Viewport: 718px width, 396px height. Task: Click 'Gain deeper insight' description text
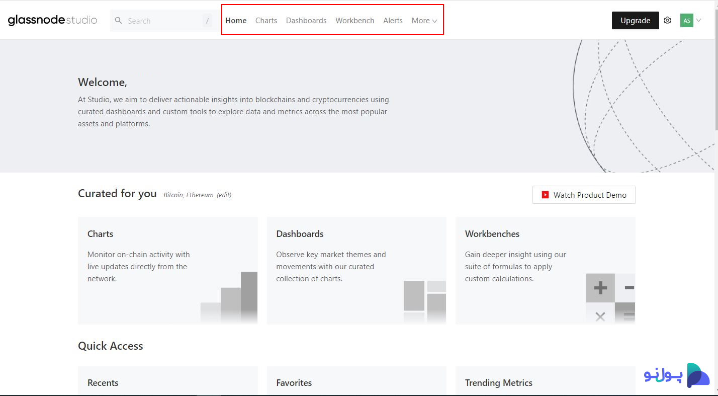515,267
